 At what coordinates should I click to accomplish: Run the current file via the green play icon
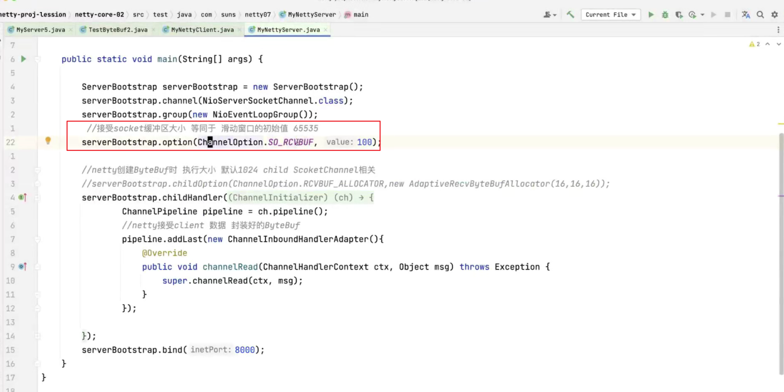coord(651,15)
